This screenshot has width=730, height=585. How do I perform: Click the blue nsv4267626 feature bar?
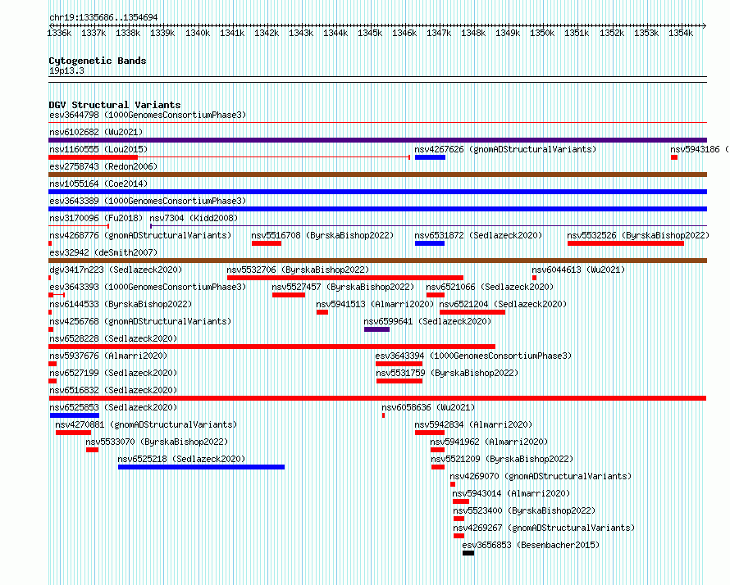tap(430, 157)
